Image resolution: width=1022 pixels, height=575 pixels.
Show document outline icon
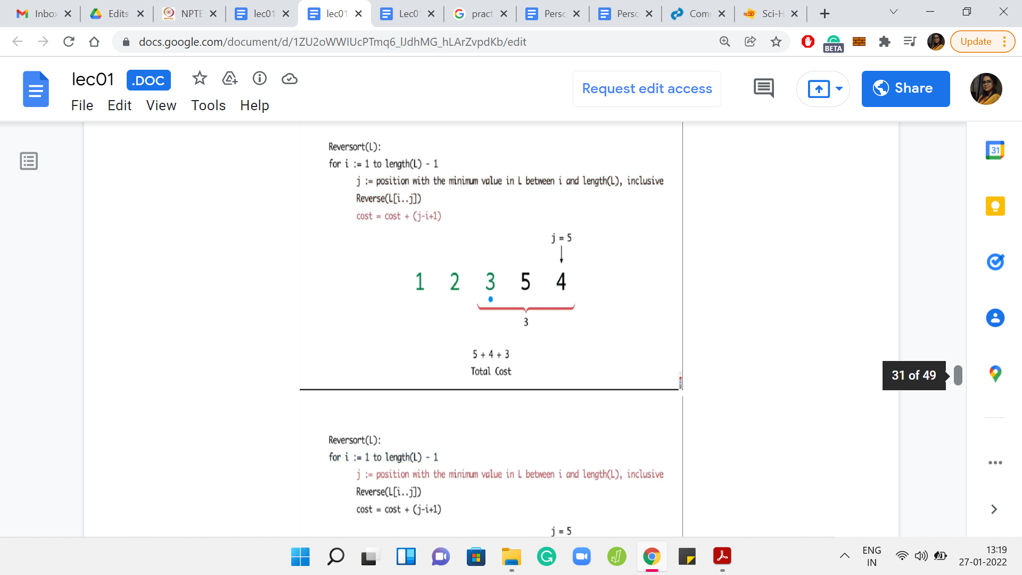tap(29, 161)
